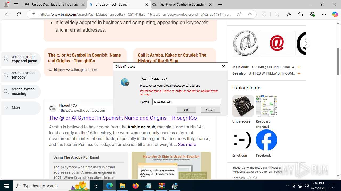Click the ThoughtCo site logo icon
The image size is (341, 191).
tap(52, 108)
